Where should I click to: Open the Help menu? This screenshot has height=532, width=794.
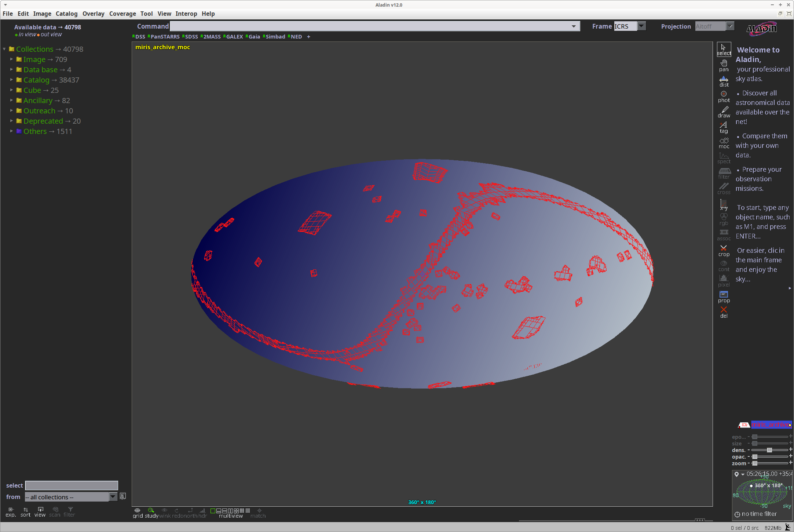(208, 14)
